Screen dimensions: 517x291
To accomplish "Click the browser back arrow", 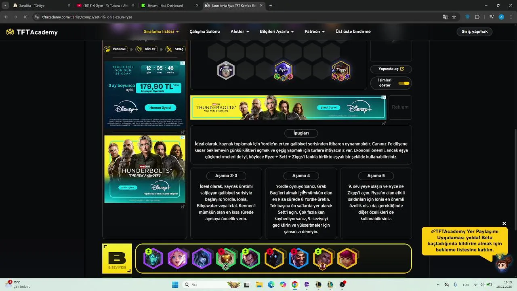I will point(6,17).
